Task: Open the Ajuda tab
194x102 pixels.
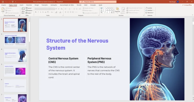Action: pos(100,5)
